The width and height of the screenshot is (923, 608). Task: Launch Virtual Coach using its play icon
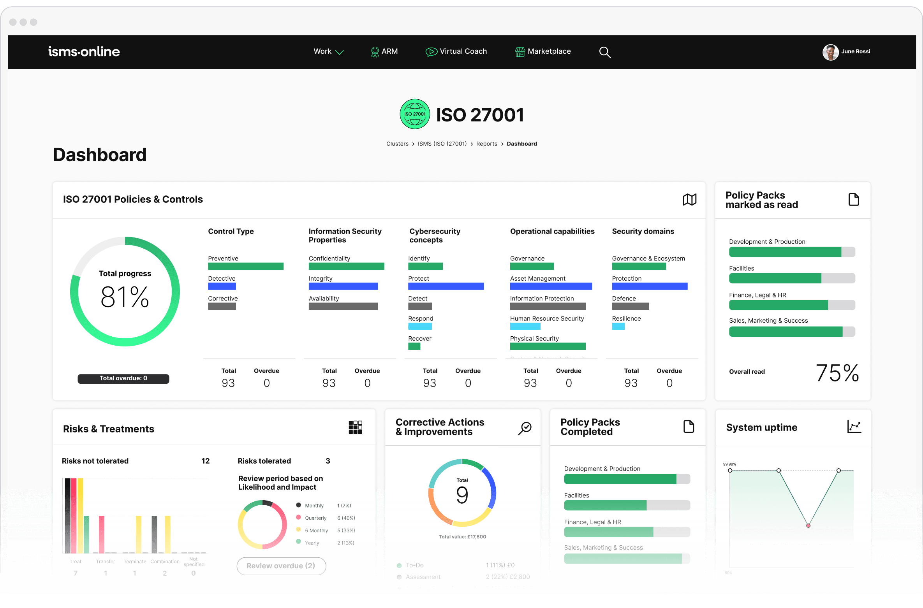coord(431,51)
